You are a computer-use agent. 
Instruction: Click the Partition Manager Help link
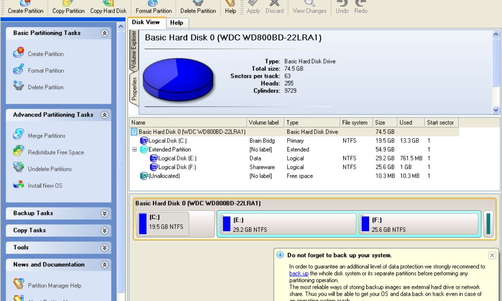[55, 286]
